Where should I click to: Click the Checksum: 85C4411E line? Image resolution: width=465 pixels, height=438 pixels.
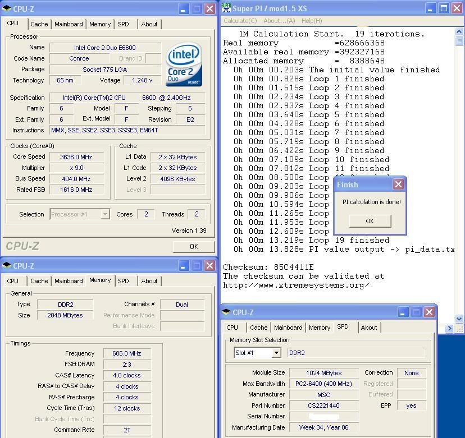[268, 267]
